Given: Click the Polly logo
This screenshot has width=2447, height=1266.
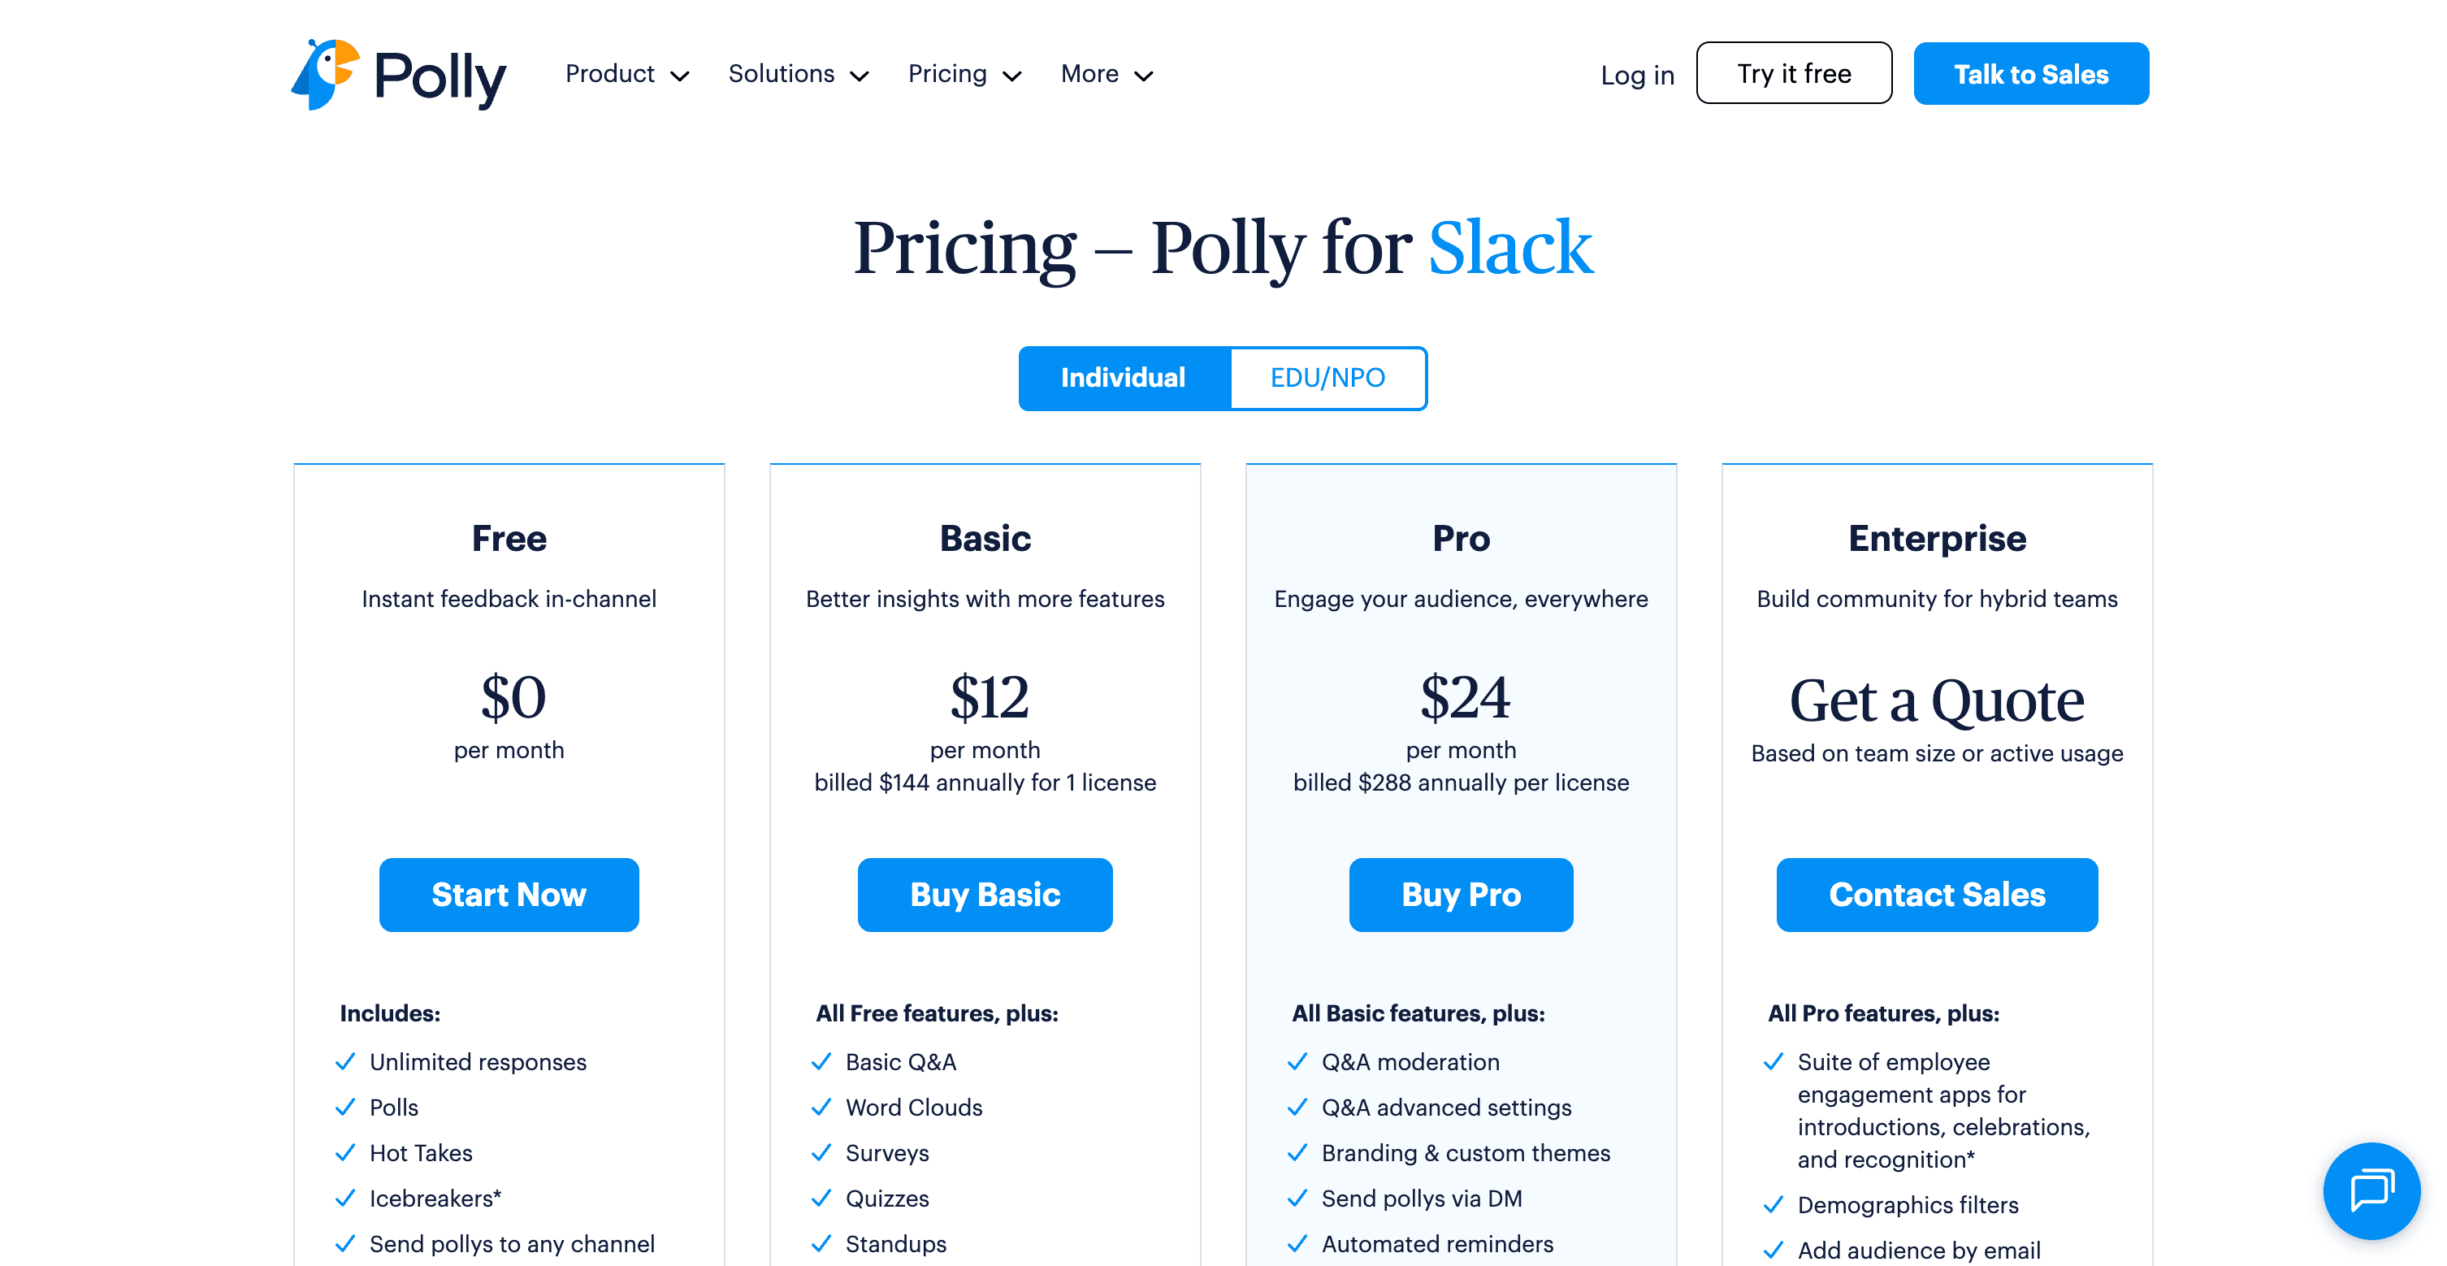Looking at the screenshot, I should [397, 74].
